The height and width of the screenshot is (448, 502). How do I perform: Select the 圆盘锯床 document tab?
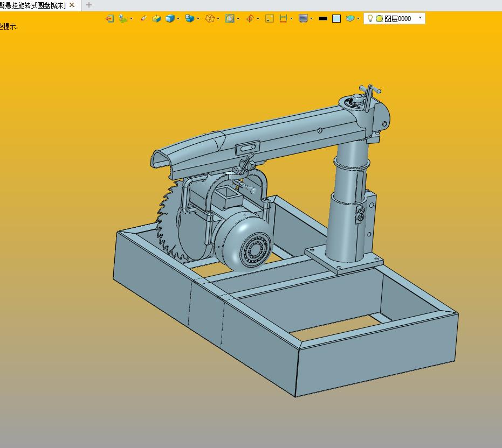(x=33, y=5)
